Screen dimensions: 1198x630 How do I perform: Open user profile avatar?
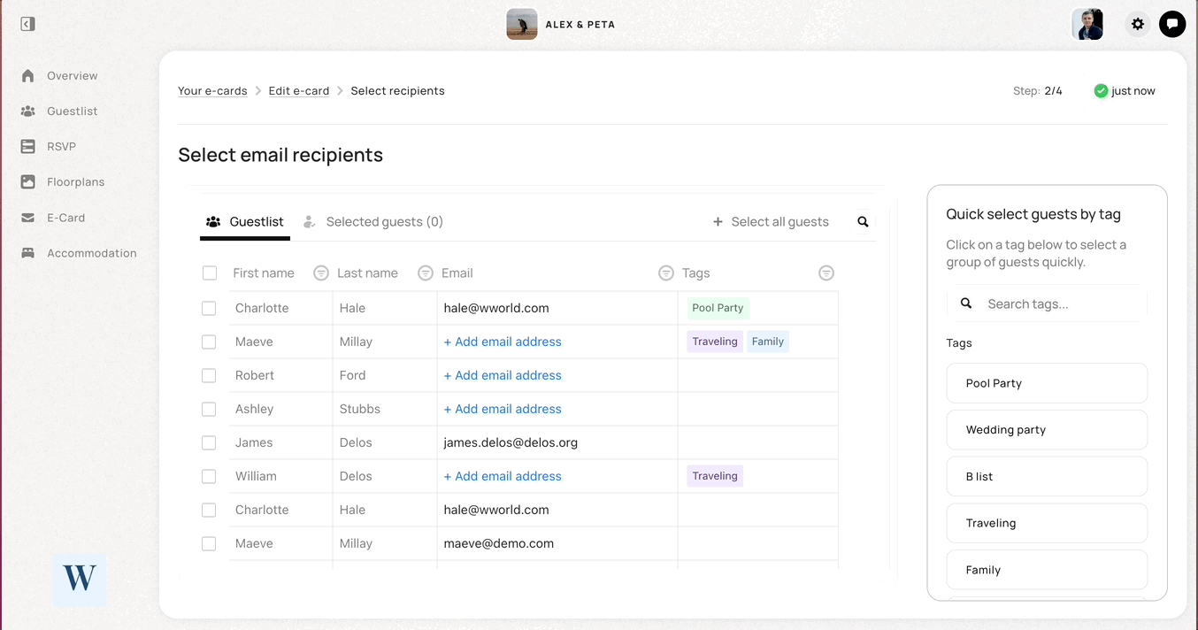[x=1087, y=24]
